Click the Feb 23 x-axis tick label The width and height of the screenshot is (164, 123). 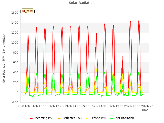coord(149,106)
